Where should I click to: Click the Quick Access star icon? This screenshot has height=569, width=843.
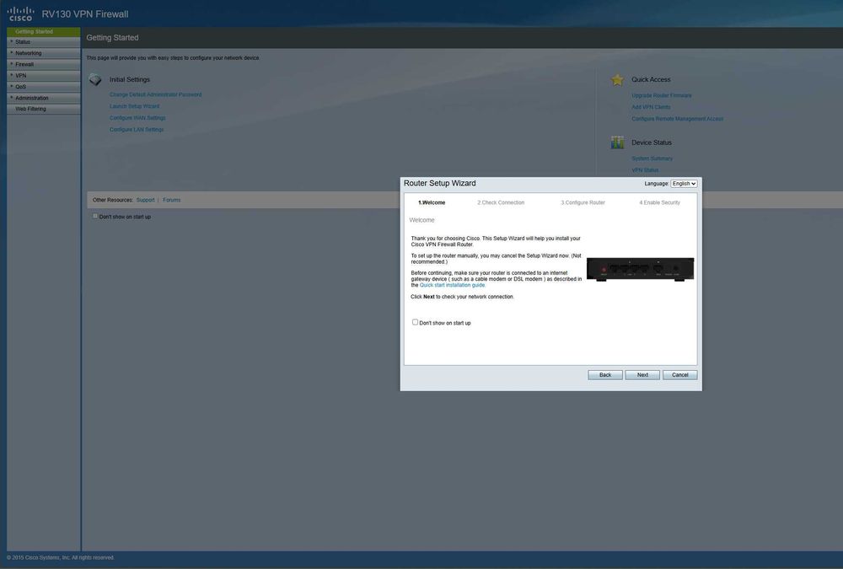point(617,79)
